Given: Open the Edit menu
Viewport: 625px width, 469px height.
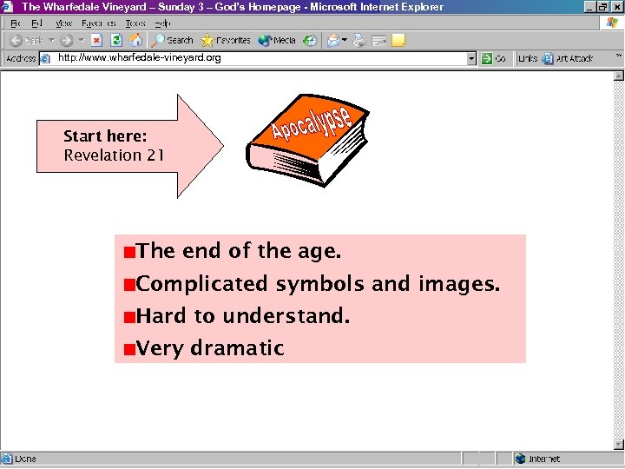Looking at the screenshot, I should (36, 23).
